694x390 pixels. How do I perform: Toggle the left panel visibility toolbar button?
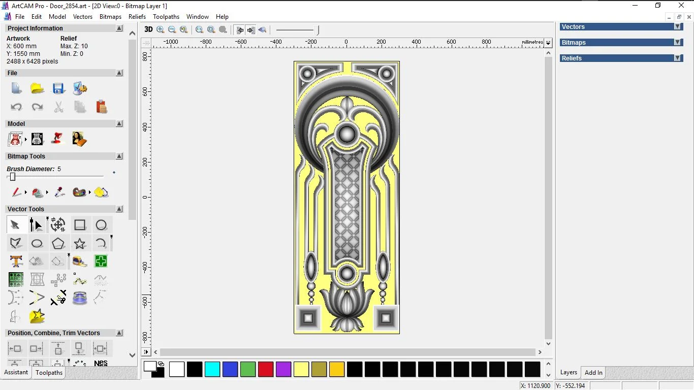tap(240, 30)
